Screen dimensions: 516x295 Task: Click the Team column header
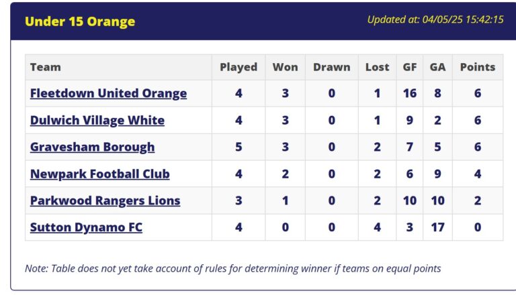(x=46, y=67)
